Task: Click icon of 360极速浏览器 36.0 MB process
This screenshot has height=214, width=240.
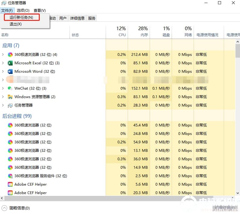Action: pyautogui.click(x=10, y=159)
